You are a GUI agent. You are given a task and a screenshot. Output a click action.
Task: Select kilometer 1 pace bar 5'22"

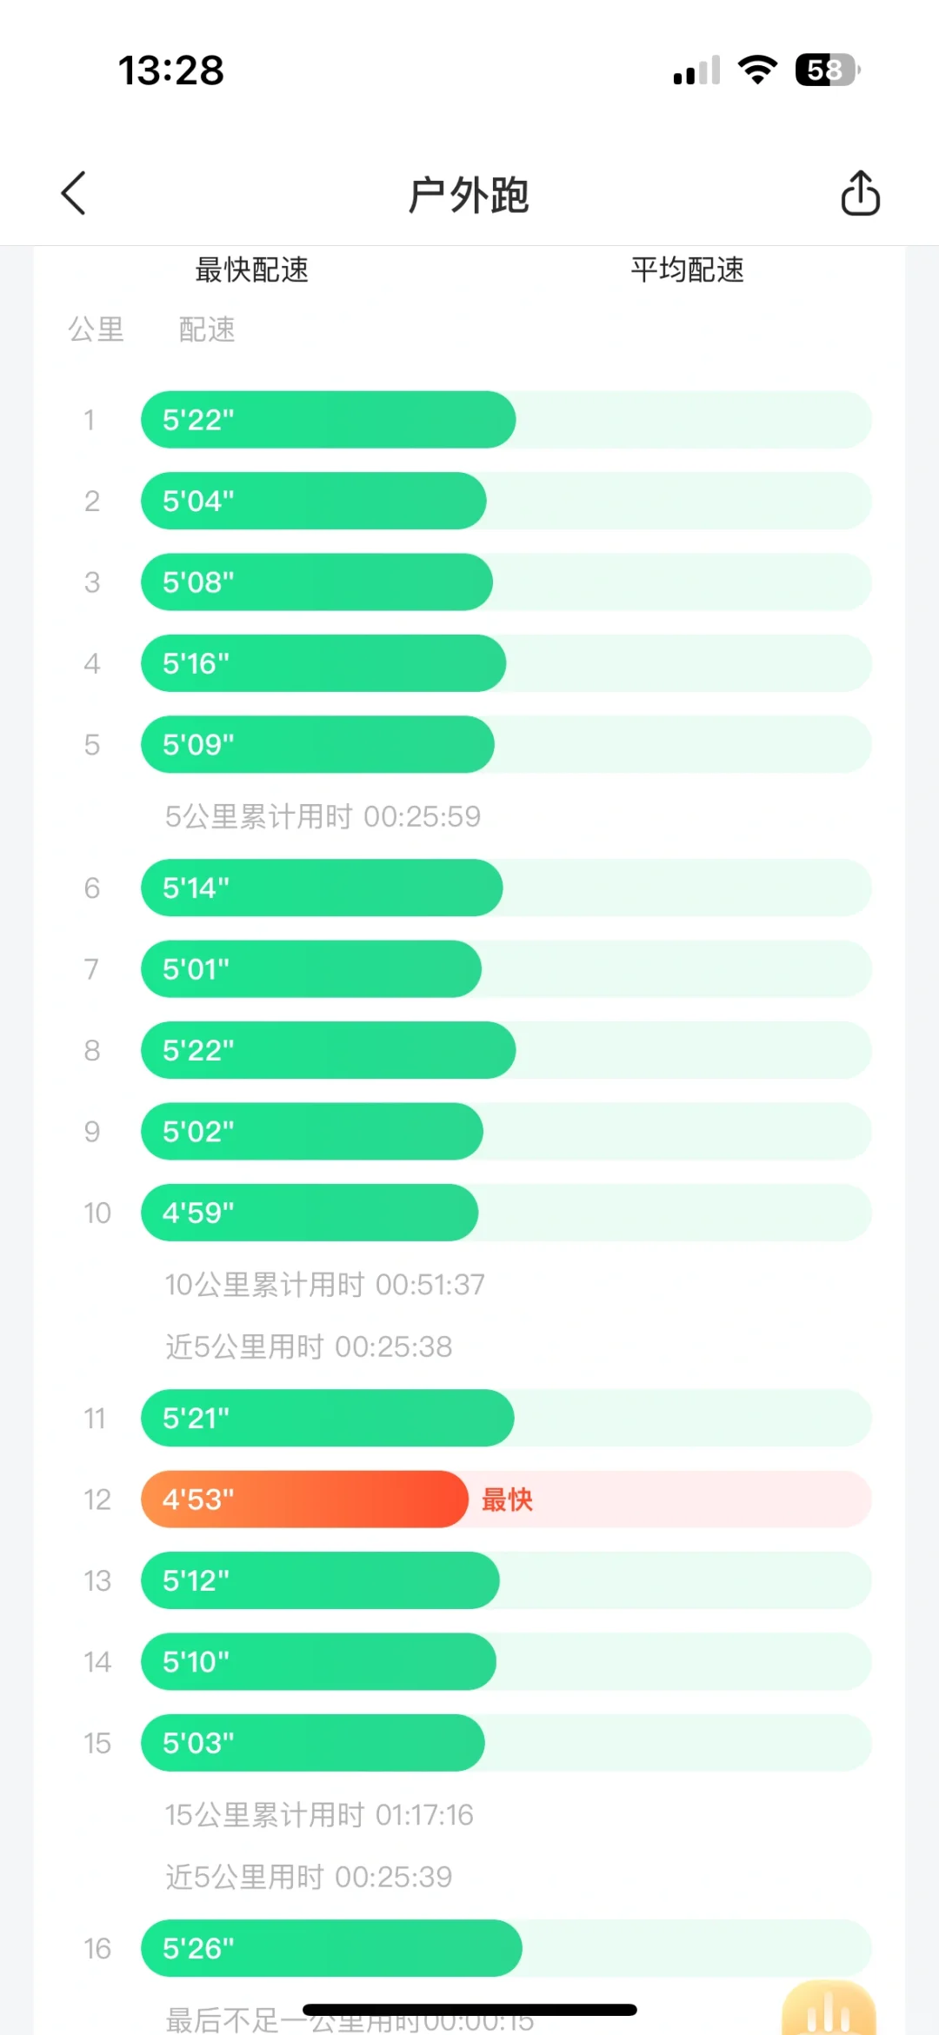[x=329, y=420]
